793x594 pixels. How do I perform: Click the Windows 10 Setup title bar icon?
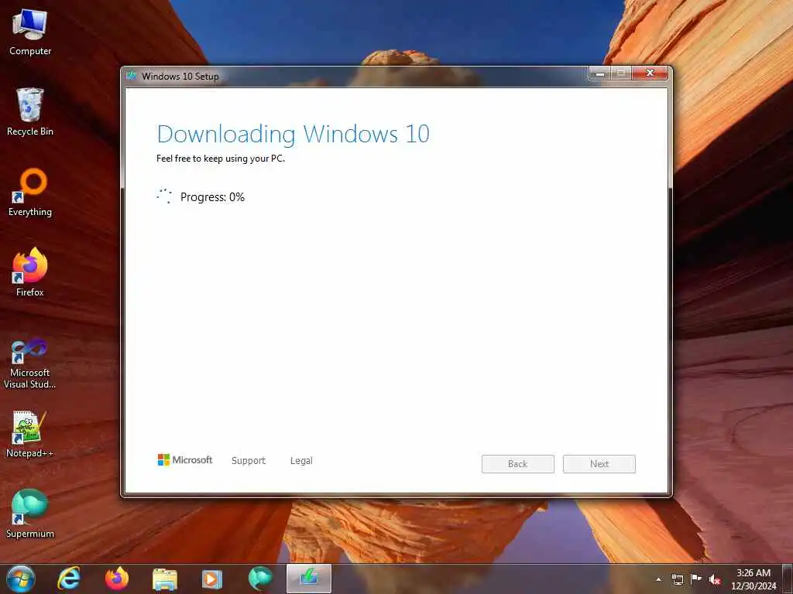click(x=132, y=77)
